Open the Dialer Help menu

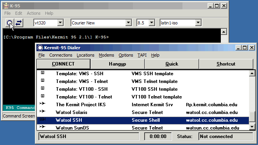[155, 55]
